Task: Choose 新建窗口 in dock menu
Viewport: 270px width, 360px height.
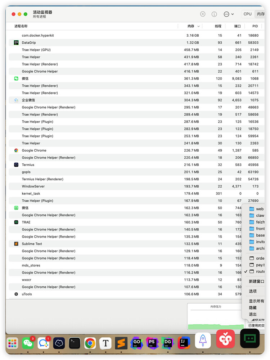Action: (x=256, y=281)
